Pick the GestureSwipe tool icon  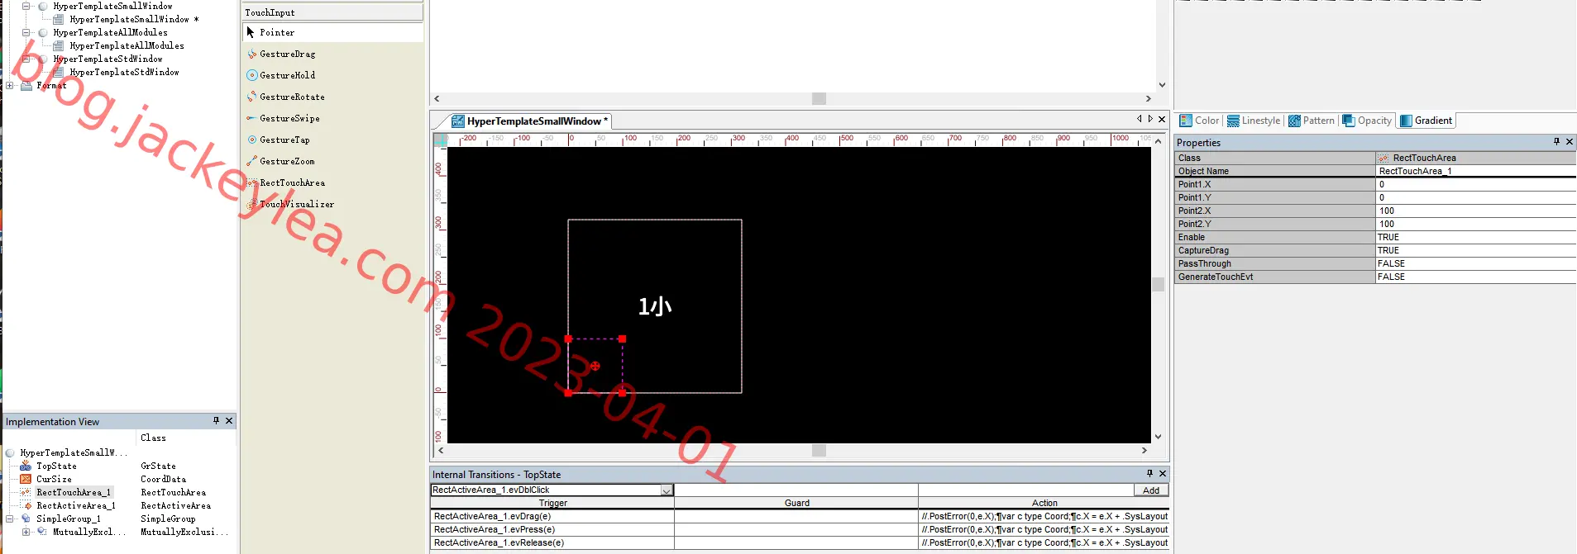[x=251, y=118]
